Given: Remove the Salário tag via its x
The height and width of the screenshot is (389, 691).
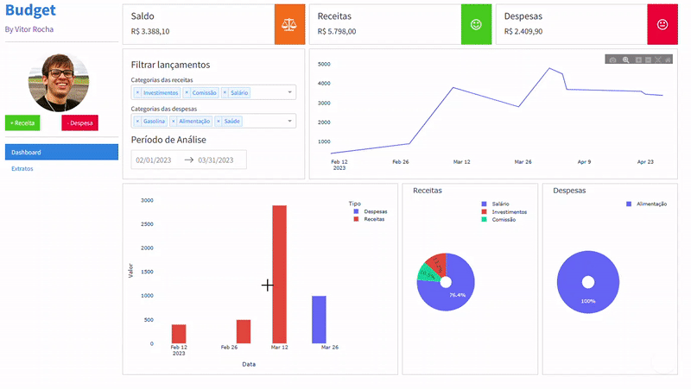Looking at the screenshot, I should [225, 93].
